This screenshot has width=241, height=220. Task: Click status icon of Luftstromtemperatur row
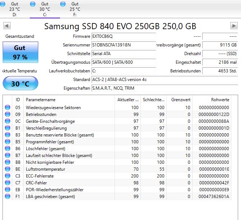8,169
